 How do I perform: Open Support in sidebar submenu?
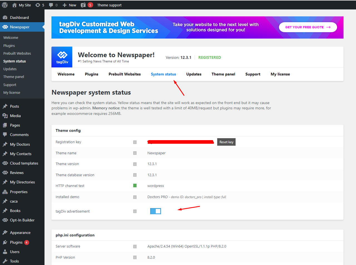10,85
